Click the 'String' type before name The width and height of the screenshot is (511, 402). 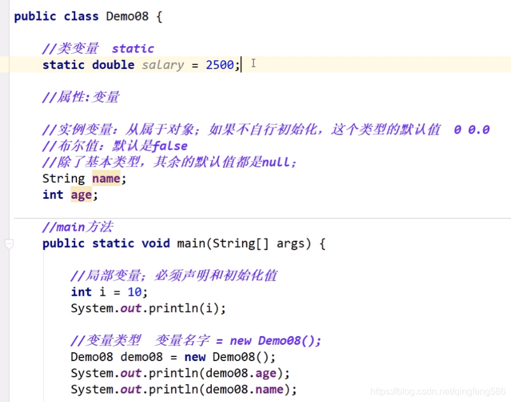click(x=64, y=179)
